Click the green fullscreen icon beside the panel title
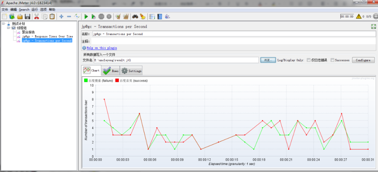Screen dimensions: 378x172 coord(373,27)
